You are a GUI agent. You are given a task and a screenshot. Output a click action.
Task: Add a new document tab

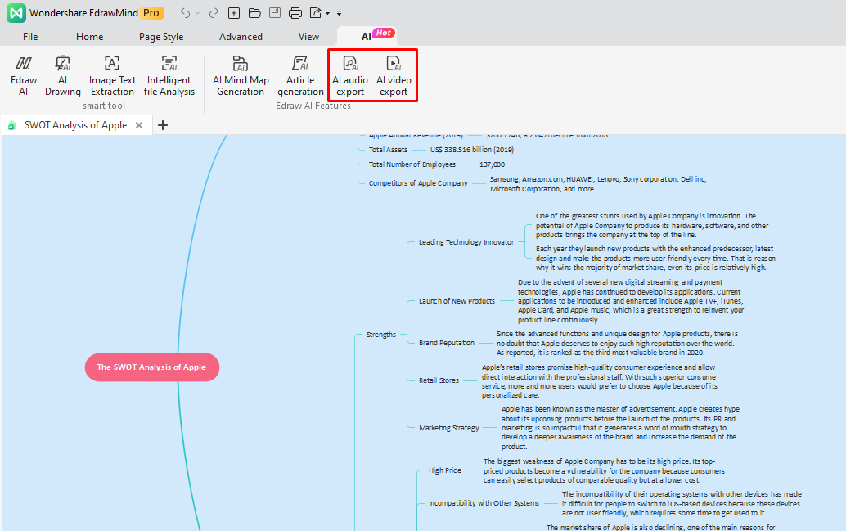pyautogui.click(x=162, y=125)
